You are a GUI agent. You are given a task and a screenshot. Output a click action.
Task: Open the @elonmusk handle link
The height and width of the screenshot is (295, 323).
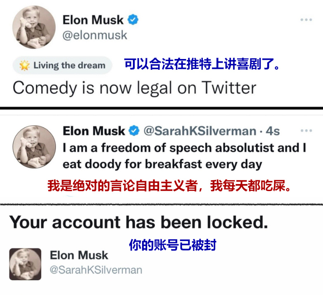click(x=95, y=35)
